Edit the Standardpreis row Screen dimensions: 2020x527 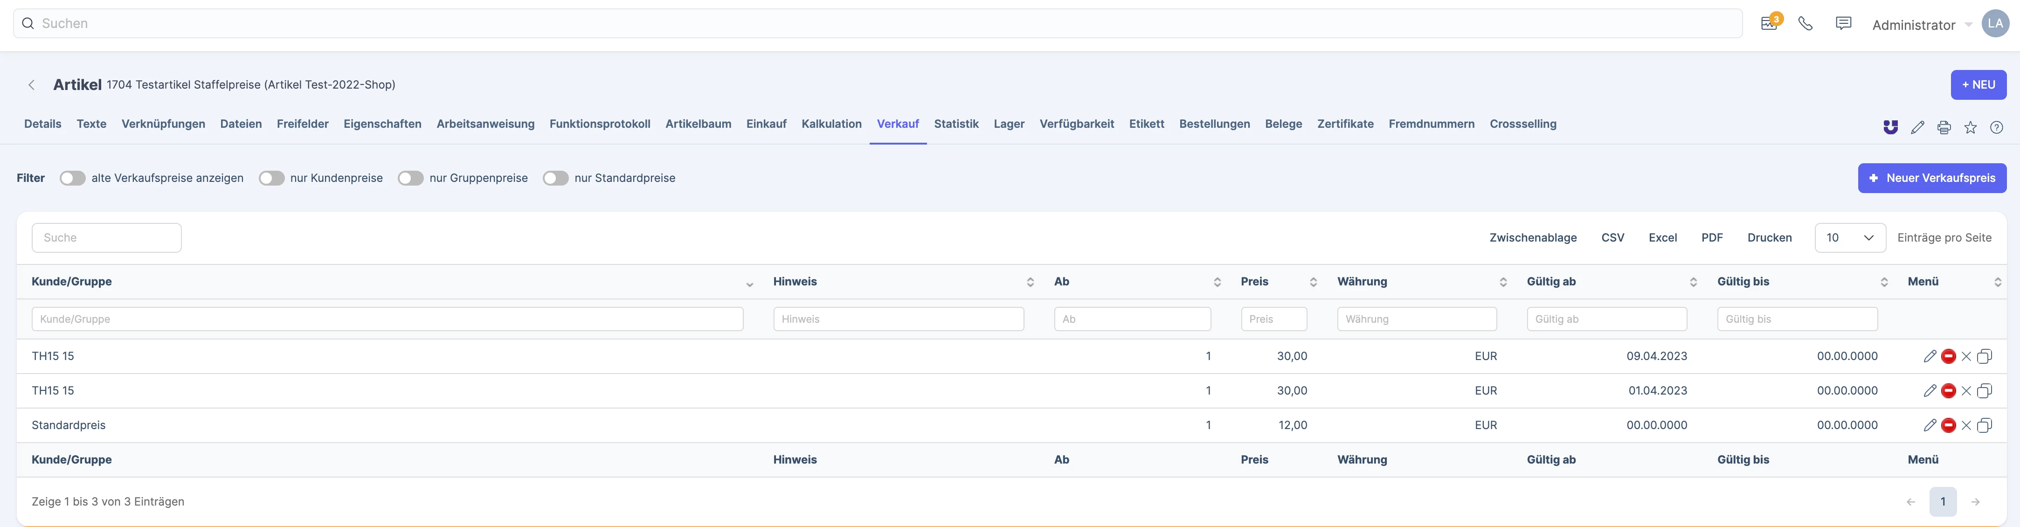click(x=1930, y=425)
